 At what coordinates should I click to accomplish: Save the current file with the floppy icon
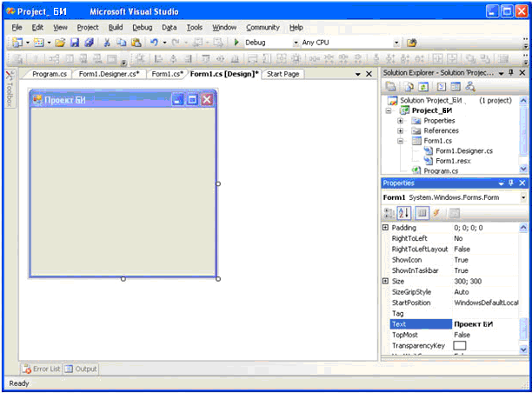point(75,43)
